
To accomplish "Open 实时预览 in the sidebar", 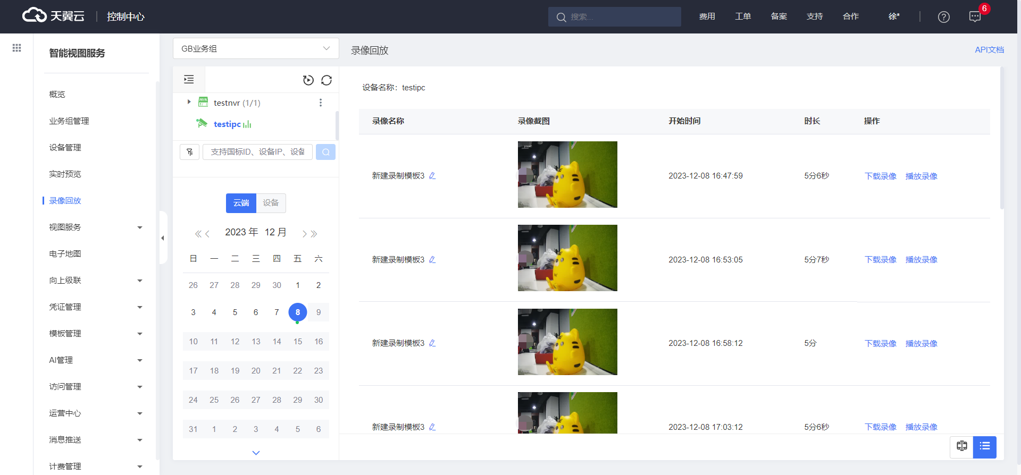I will coord(65,174).
